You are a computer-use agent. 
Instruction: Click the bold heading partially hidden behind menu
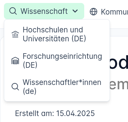119,62
